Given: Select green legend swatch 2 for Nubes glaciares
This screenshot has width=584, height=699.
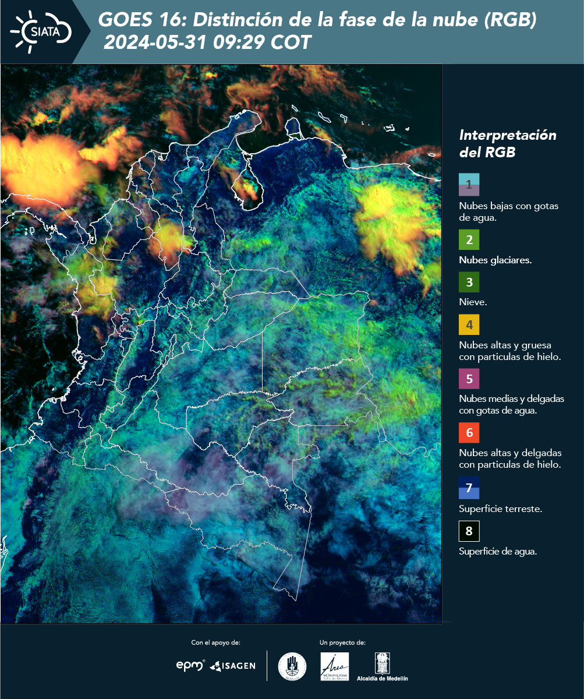Looking at the screenshot, I should pos(469,240).
